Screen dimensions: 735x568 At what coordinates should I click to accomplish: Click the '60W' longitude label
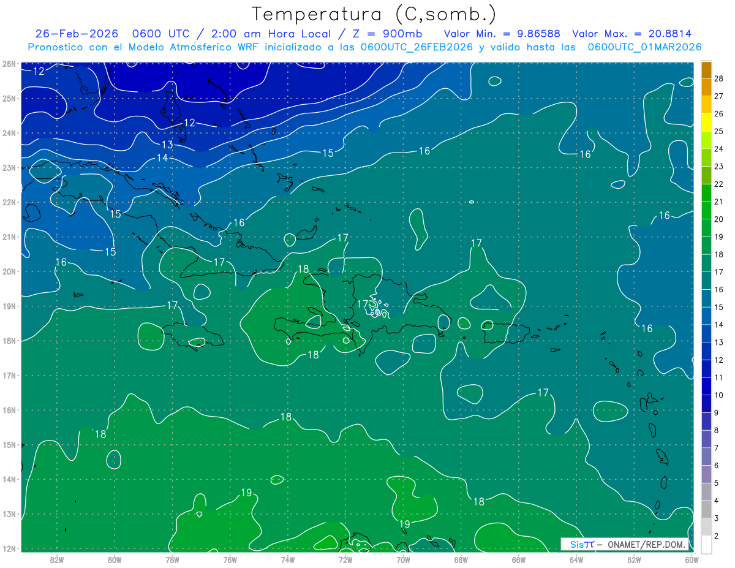[692, 559]
